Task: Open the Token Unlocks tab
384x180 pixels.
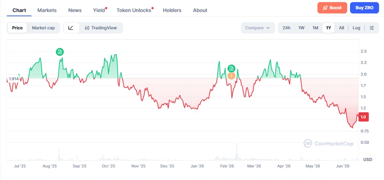Action: (x=134, y=10)
